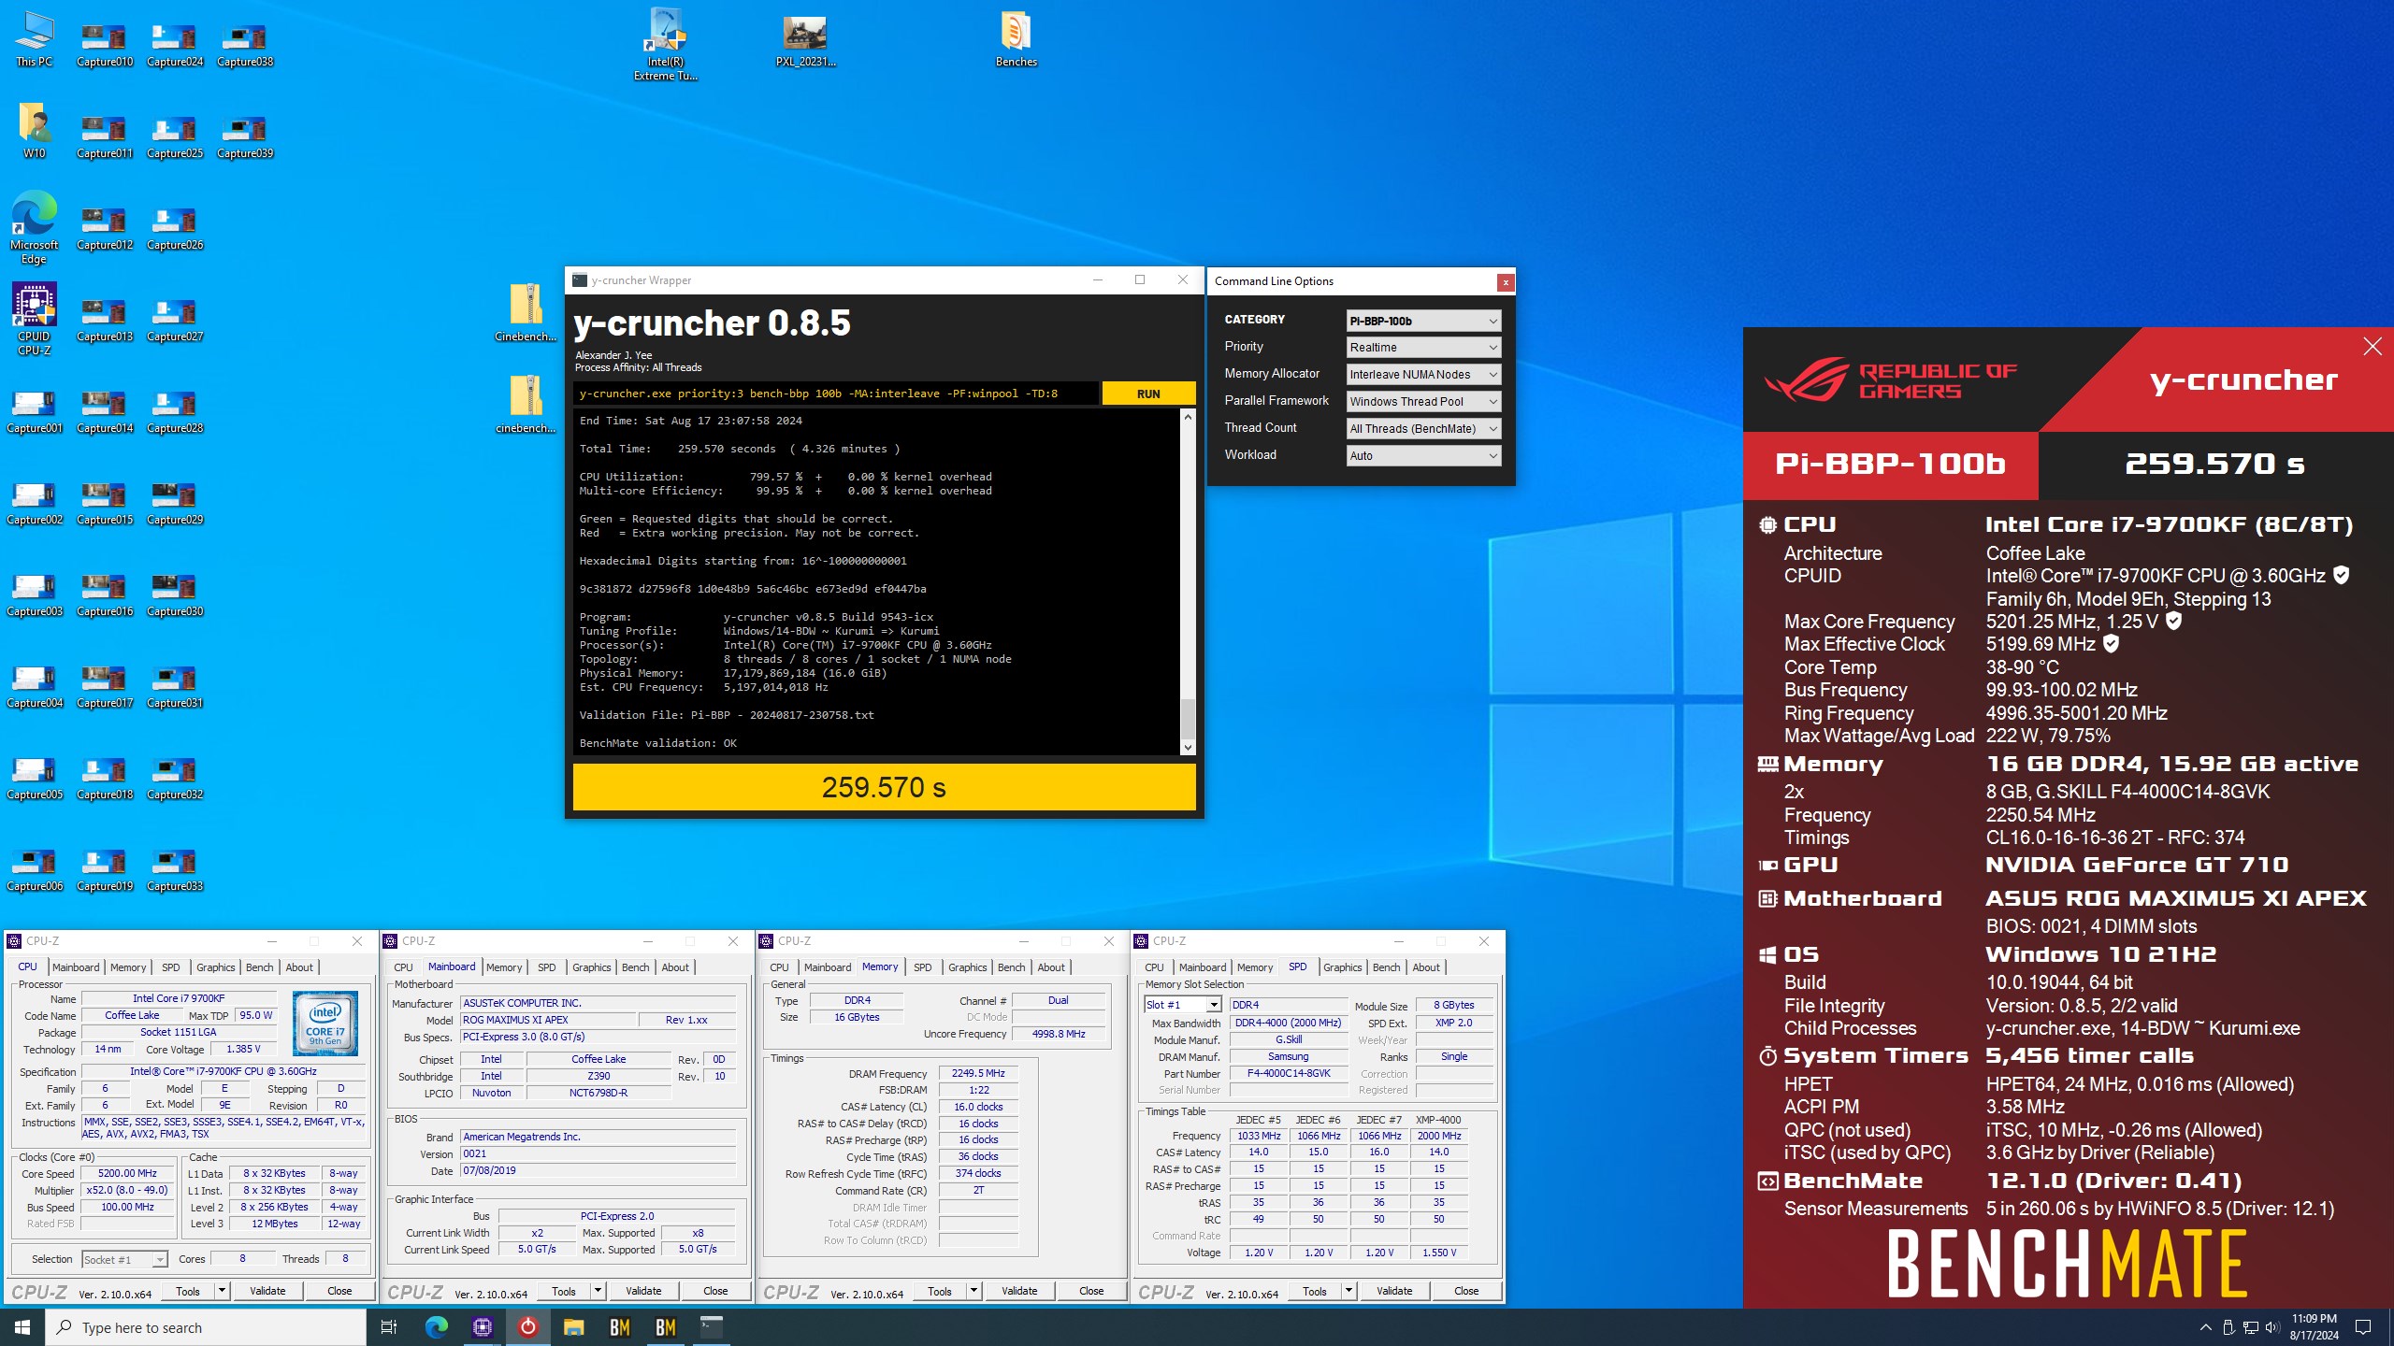Viewport: 2394px width, 1346px height.
Task: Open the W10 user folder icon
Action: [35, 131]
